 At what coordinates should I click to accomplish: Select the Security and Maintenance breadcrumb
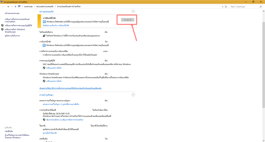pyautogui.click(x=69, y=6)
